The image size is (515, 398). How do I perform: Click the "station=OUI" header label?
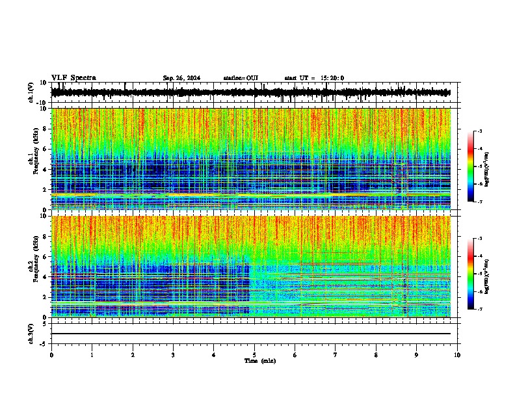(x=241, y=78)
